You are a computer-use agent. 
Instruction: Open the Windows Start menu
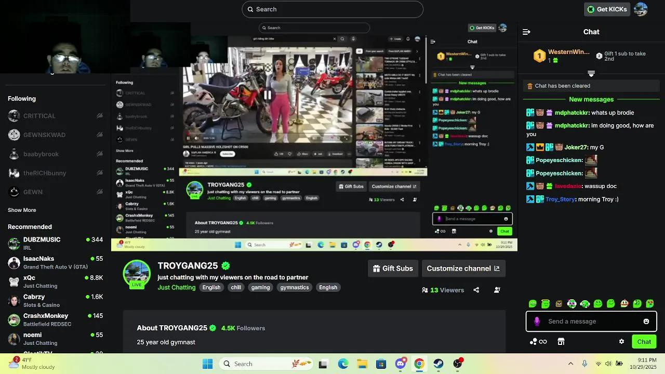(207, 364)
